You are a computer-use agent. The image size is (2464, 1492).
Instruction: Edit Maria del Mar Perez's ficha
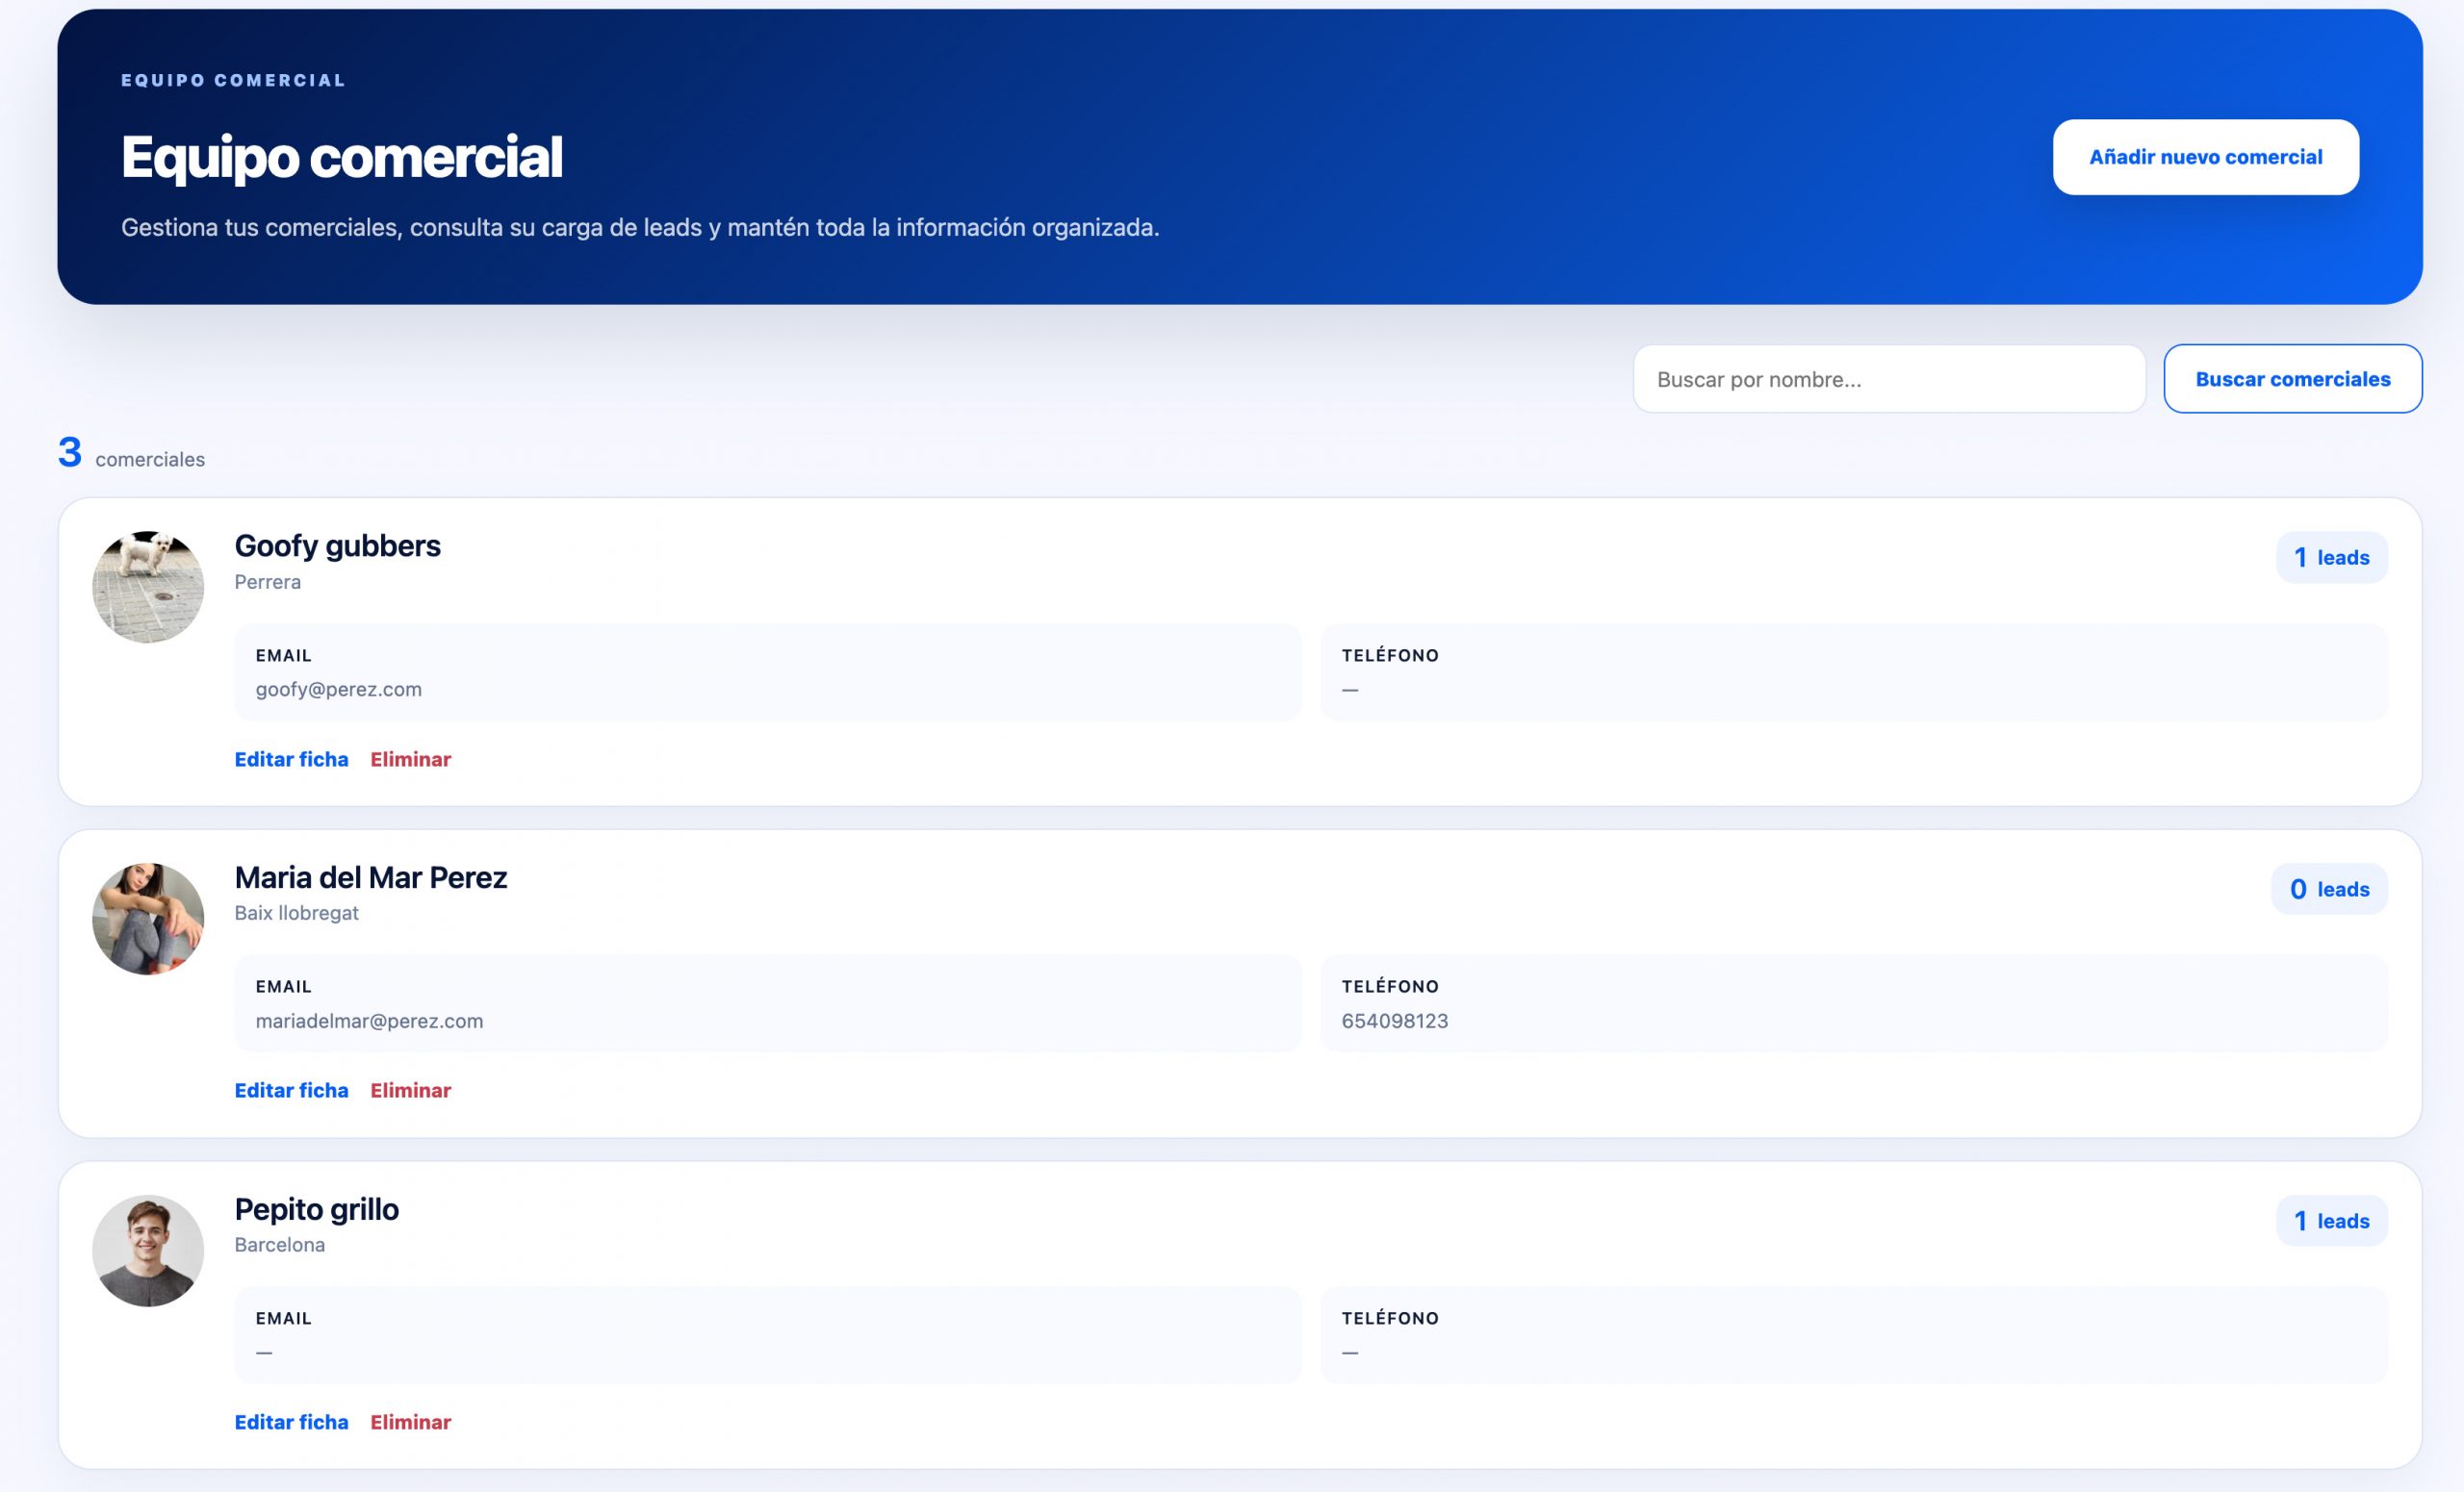[x=291, y=1090]
